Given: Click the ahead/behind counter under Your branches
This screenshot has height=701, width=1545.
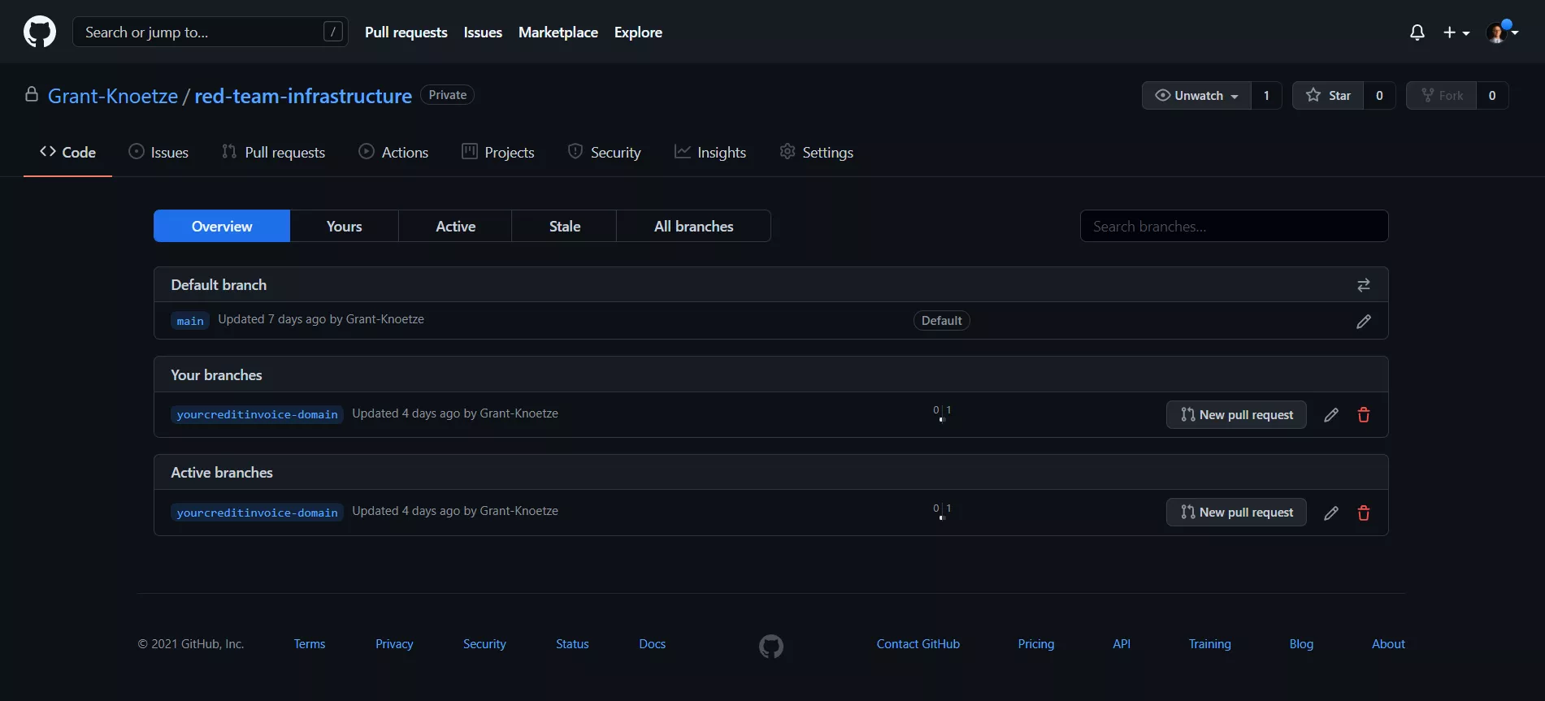Looking at the screenshot, I should [x=942, y=413].
